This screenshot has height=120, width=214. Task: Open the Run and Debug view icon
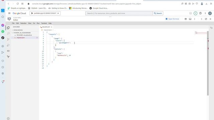tap(8, 45)
